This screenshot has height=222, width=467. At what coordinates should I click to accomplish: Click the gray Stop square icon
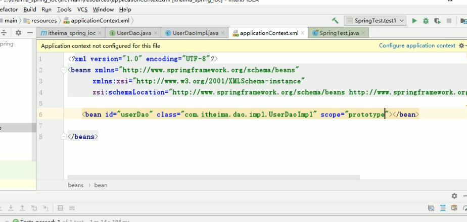tap(449, 21)
